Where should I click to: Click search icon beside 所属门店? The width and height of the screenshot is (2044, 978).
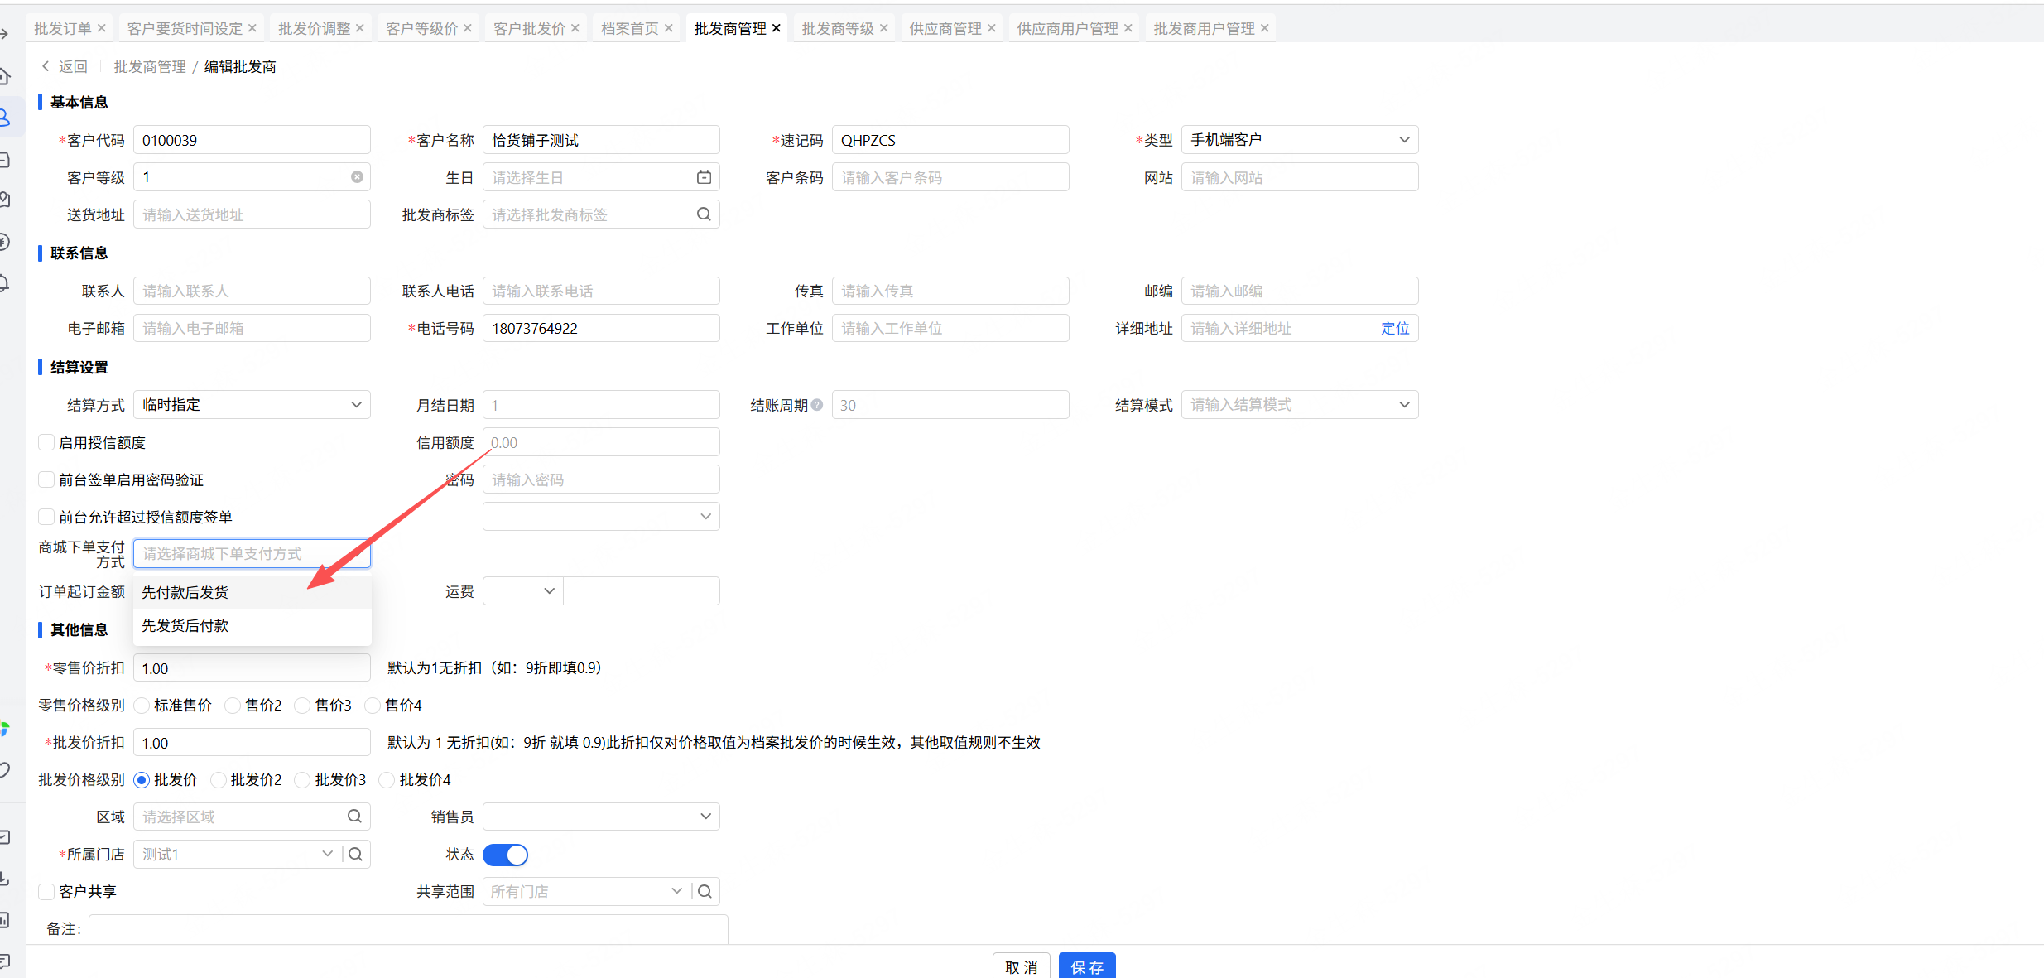click(x=355, y=854)
